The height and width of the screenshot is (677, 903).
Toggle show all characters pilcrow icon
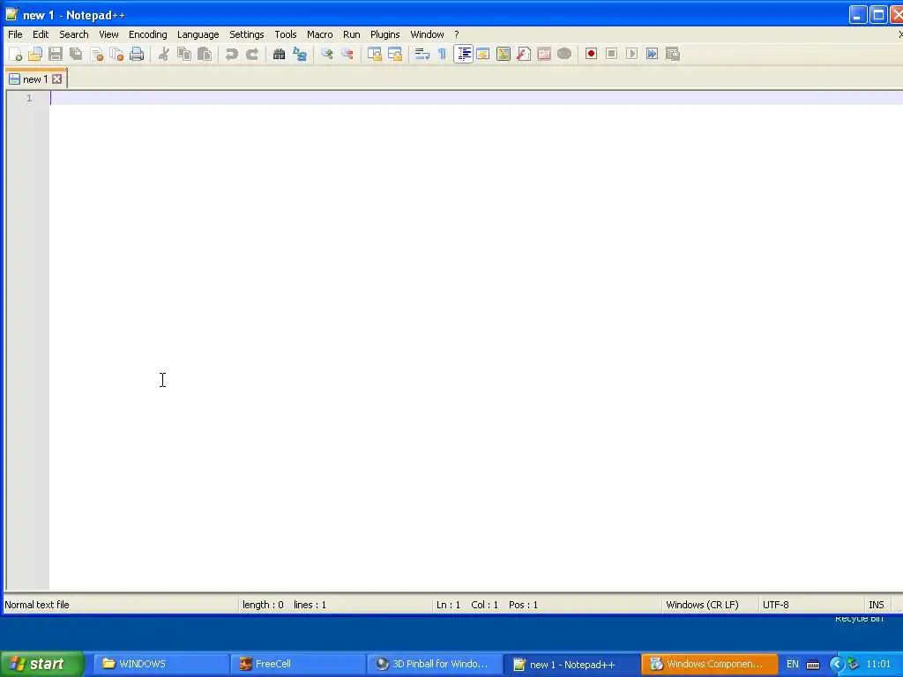pyautogui.click(x=443, y=54)
